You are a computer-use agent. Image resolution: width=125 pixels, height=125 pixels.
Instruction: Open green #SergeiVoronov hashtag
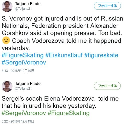[x=24, y=113]
